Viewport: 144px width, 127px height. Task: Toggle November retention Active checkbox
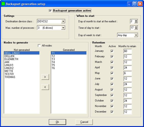[x=112, y=106]
